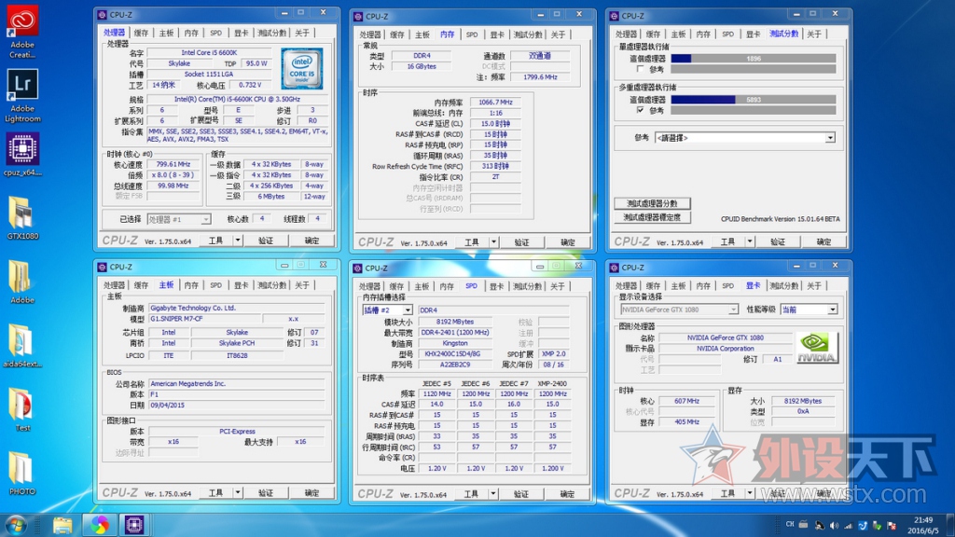This screenshot has height=537, width=955.
Task: Click the NVIDIA logo in graphics window
Action: [x=817, y=349]
